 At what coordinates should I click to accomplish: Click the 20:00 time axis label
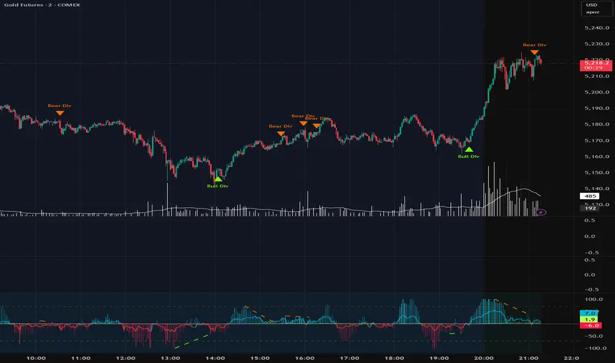click(x=484, y=358)
